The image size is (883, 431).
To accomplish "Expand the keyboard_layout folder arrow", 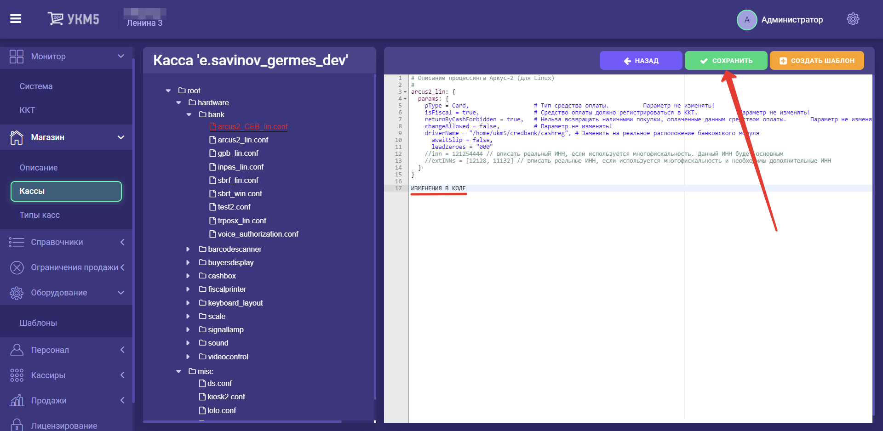I will 188,303.
